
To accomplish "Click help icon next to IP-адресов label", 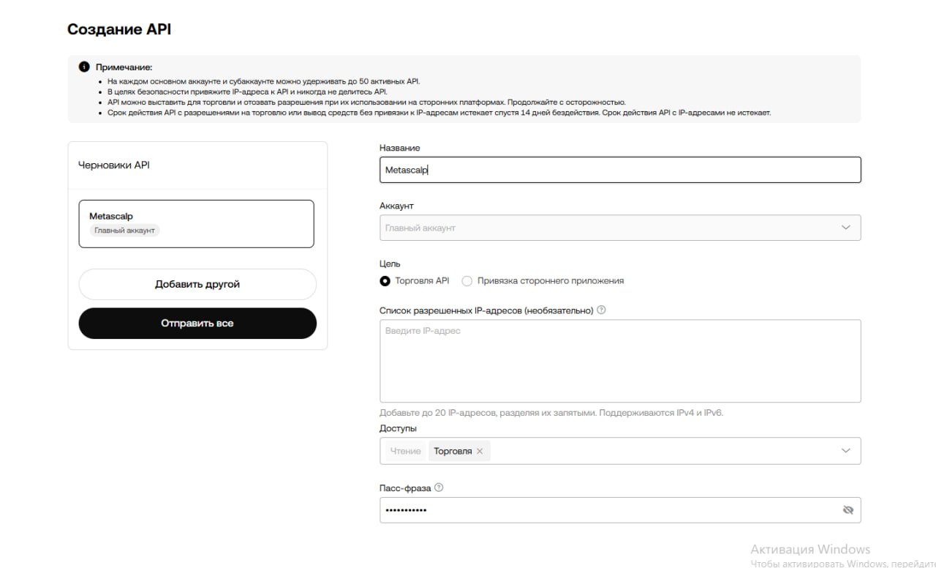I will point(601,310).
